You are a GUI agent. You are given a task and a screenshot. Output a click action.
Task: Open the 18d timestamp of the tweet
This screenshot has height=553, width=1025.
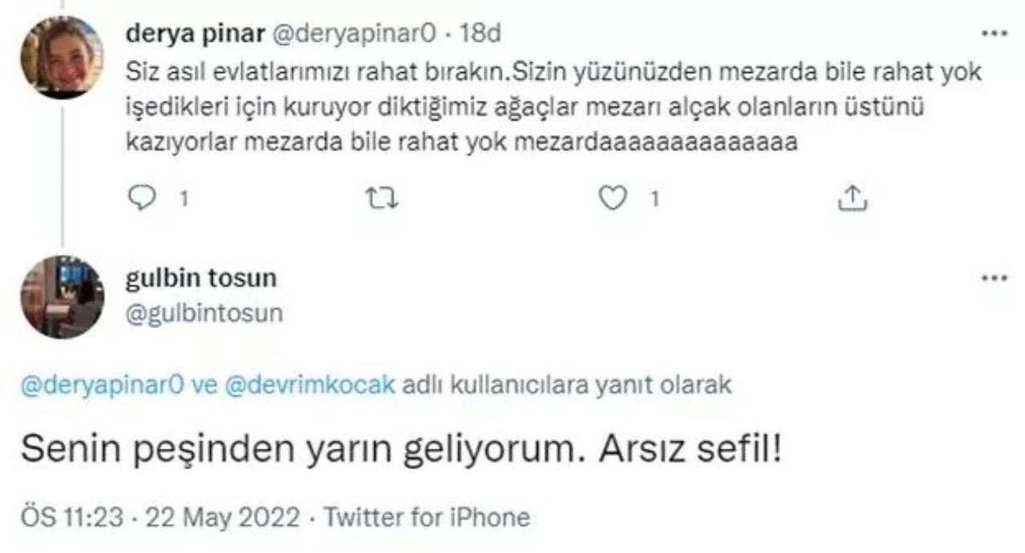click(484, 35)
